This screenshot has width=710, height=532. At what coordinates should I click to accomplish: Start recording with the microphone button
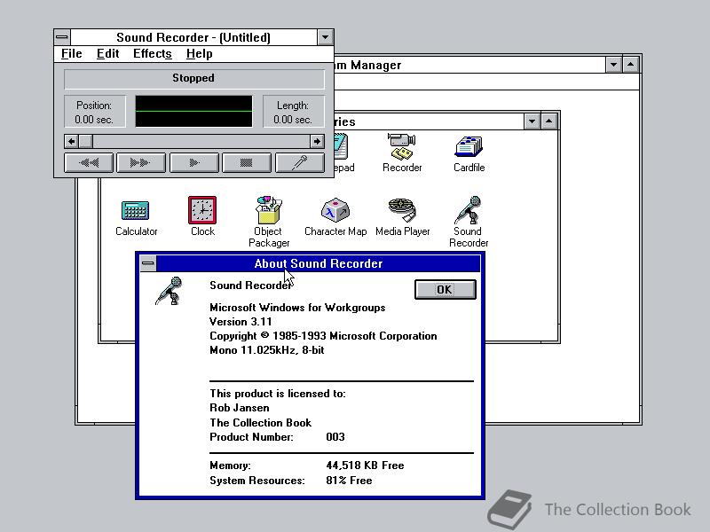tap(300, 163)
